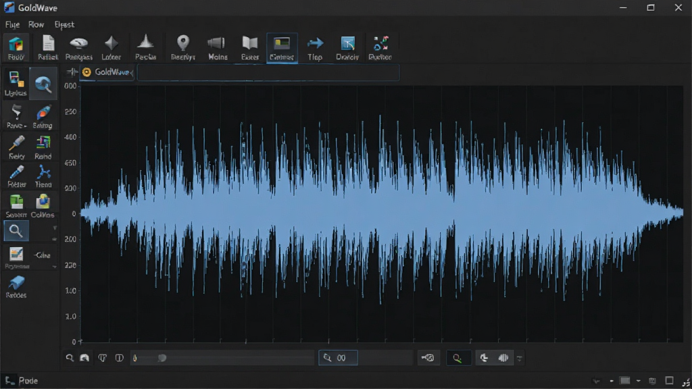Click the monitor icon atop left tool panel
The image size is (692, 389).
(x=16, y=80)
